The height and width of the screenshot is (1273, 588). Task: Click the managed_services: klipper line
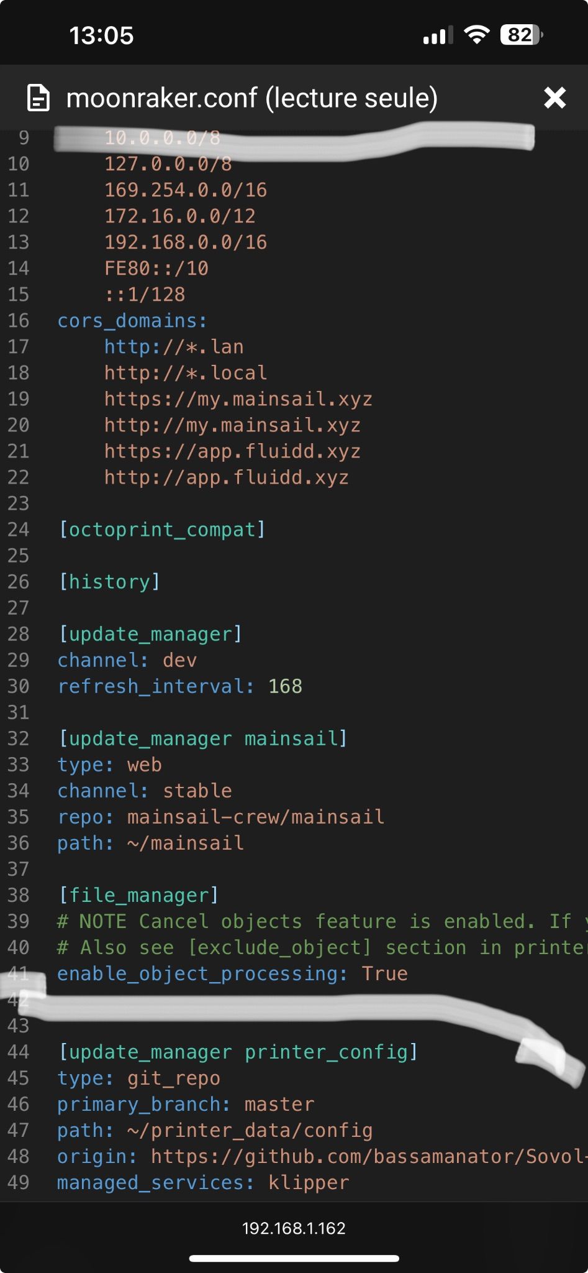[x=203, y=1182]
